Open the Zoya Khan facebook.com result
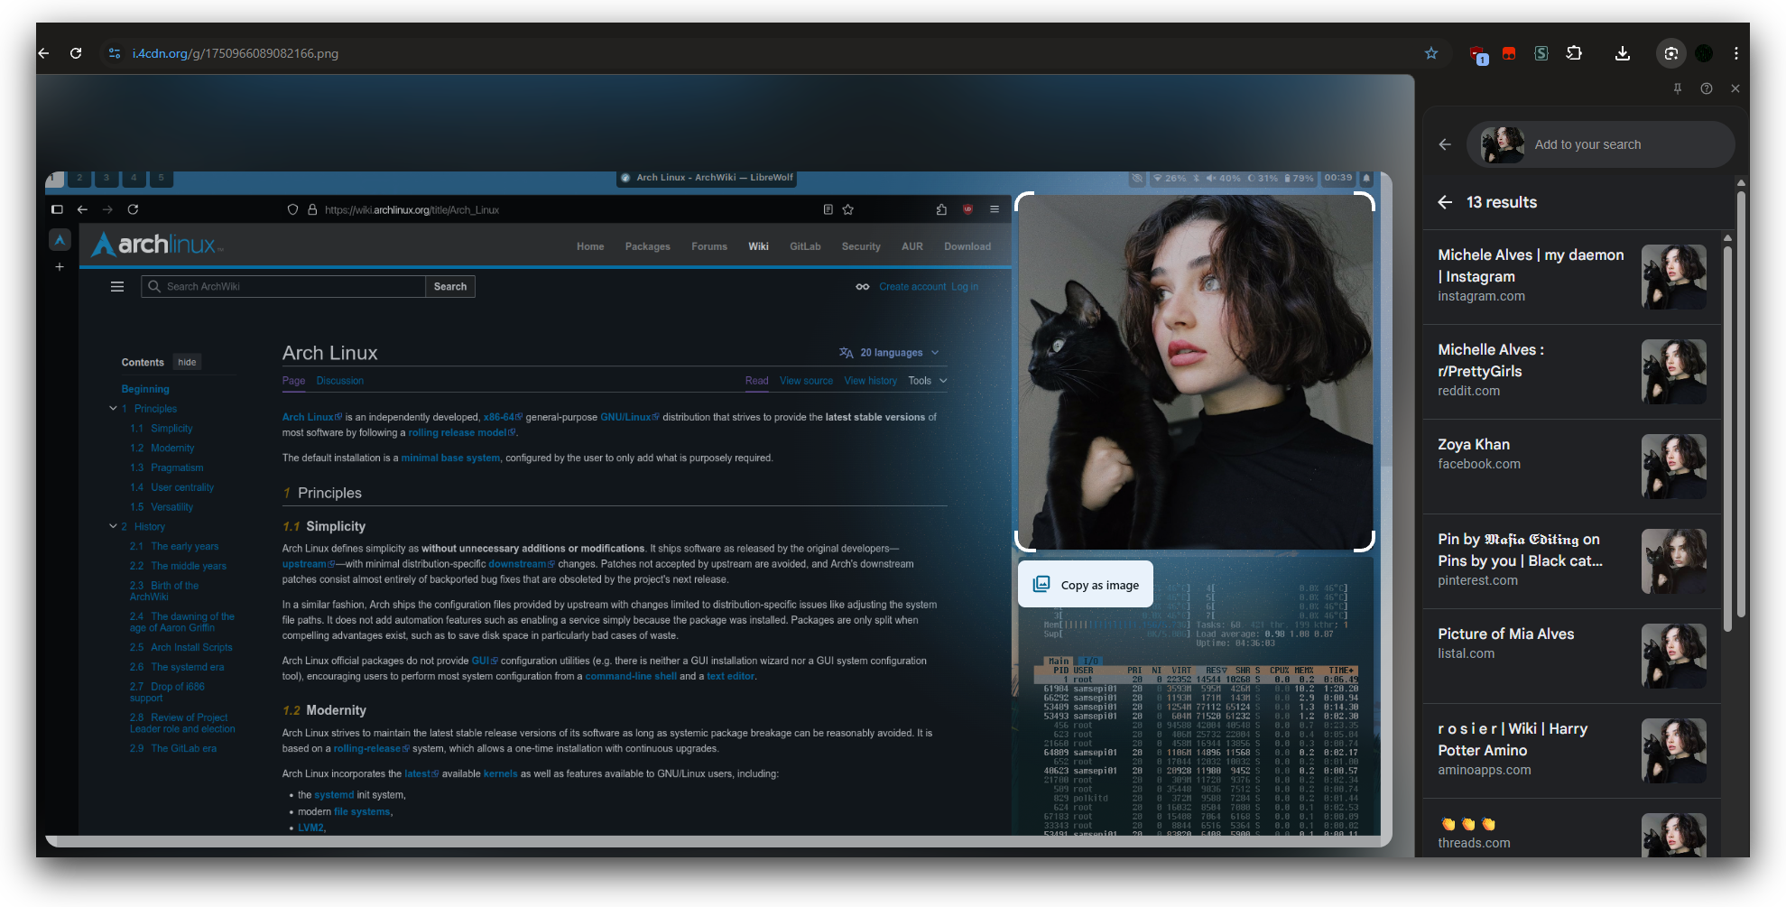The width and height of the screenshot is (1786, 907). 1572,466
